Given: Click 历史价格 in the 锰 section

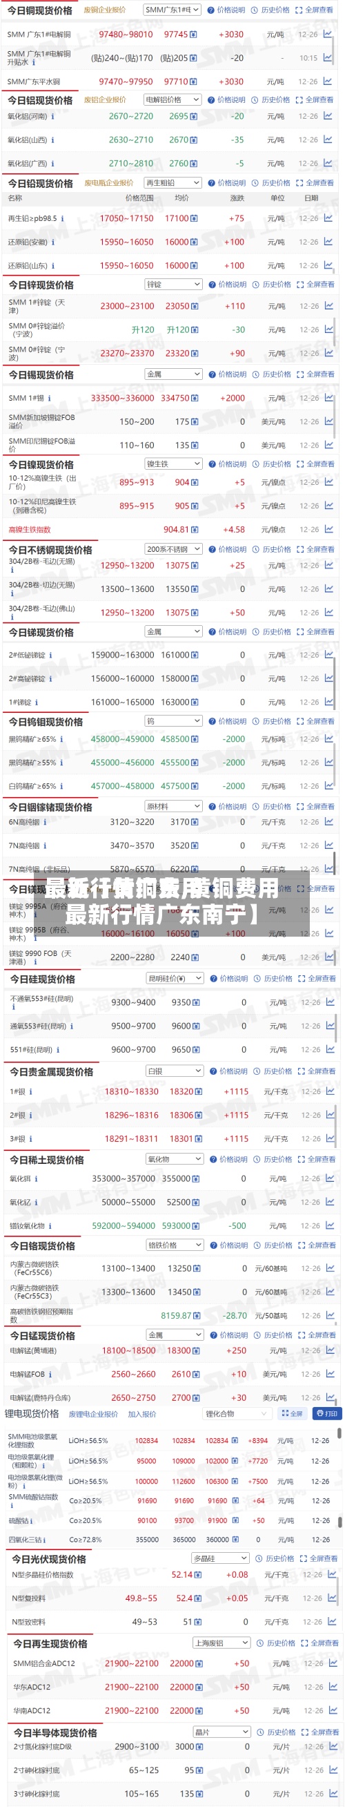Looking at the screenshot, I should pyautogui.click(x=273, y=1335).
